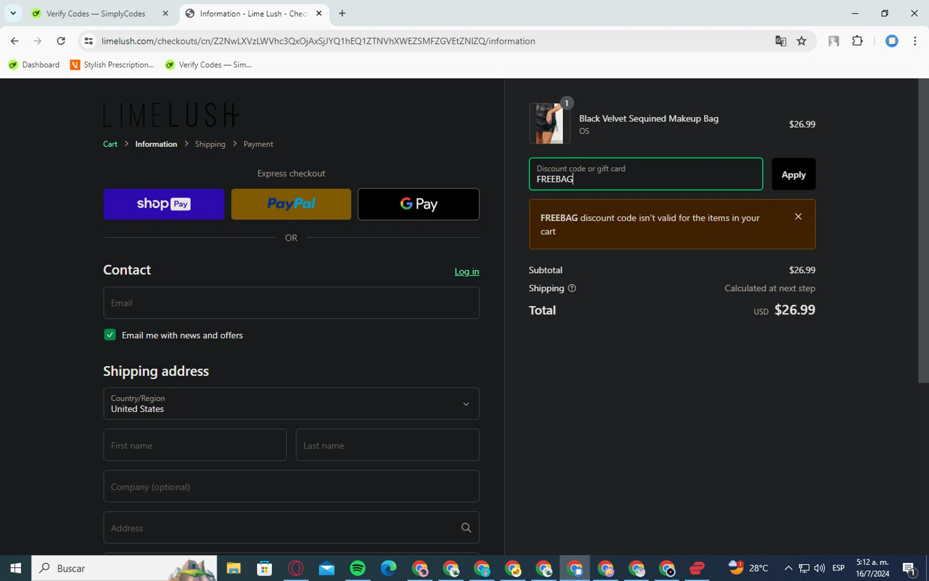Click the Shipping info question icon

[572, 288]
